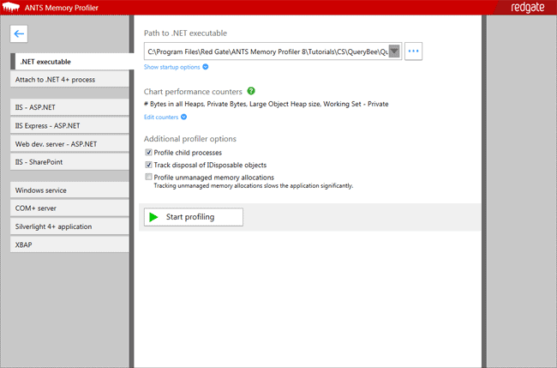Click the green help question mark icon
Viewport: 557px width, 368px height.
pyautogui.click(x=251, y=91)
